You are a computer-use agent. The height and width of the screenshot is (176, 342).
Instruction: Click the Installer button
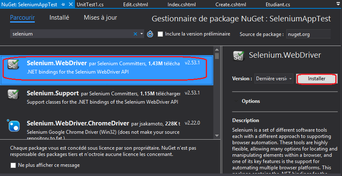click(316, 79)
